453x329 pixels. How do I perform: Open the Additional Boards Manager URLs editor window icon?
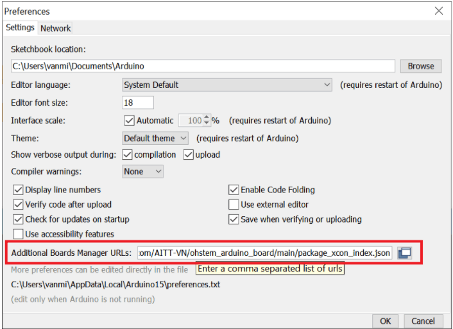pyautogui.click(x=404, y=253)
